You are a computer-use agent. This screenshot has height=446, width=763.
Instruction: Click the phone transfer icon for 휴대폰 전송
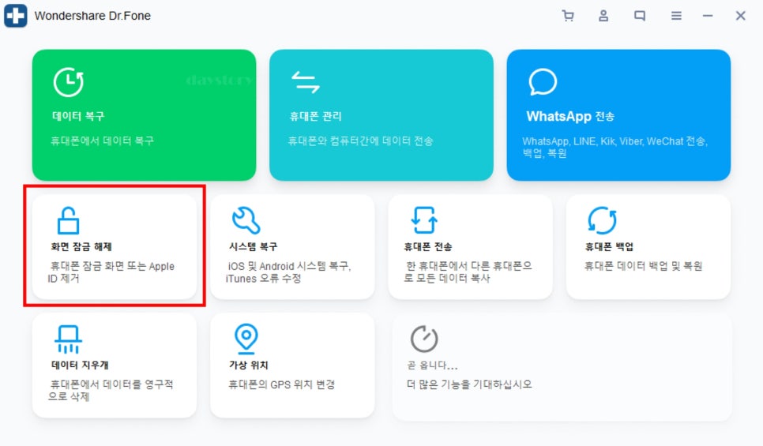[x=424, y=219]
